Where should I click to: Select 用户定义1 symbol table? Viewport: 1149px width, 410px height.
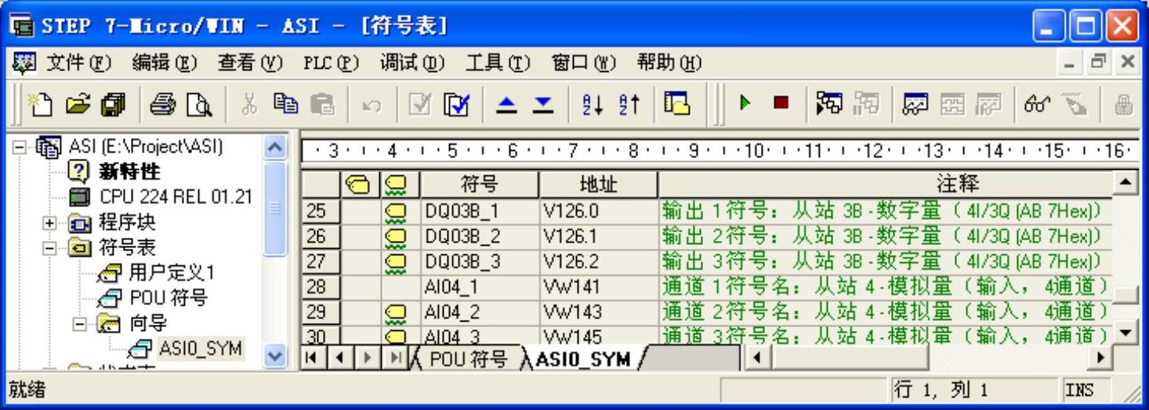click(x=171, y=273)
